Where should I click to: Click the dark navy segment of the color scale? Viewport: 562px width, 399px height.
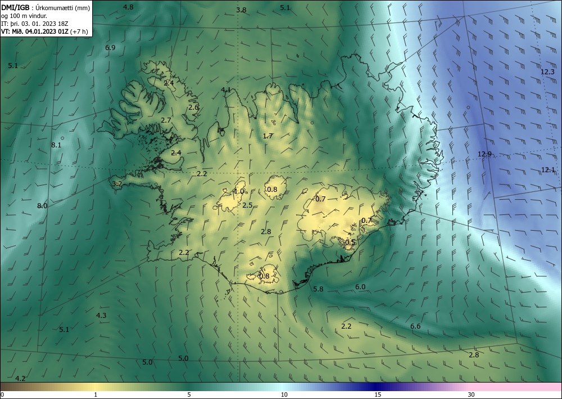tap(374, 387)
